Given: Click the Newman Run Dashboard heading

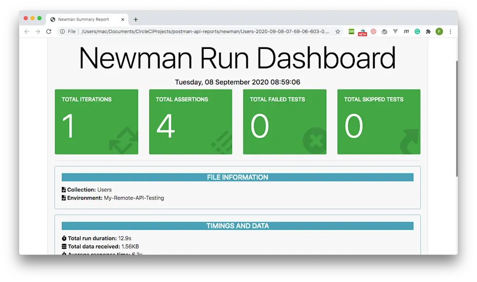Looking at the screenshot, I should click(x=238, y=58).
